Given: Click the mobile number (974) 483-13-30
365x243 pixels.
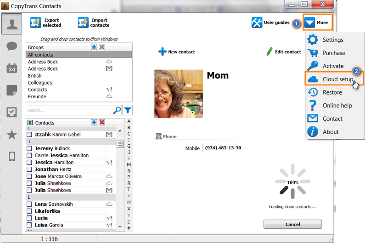Looking at the screenshot, I should tap(223, 148).
